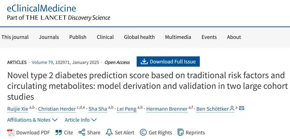Expand the Affiliations & Notes section

32,120
